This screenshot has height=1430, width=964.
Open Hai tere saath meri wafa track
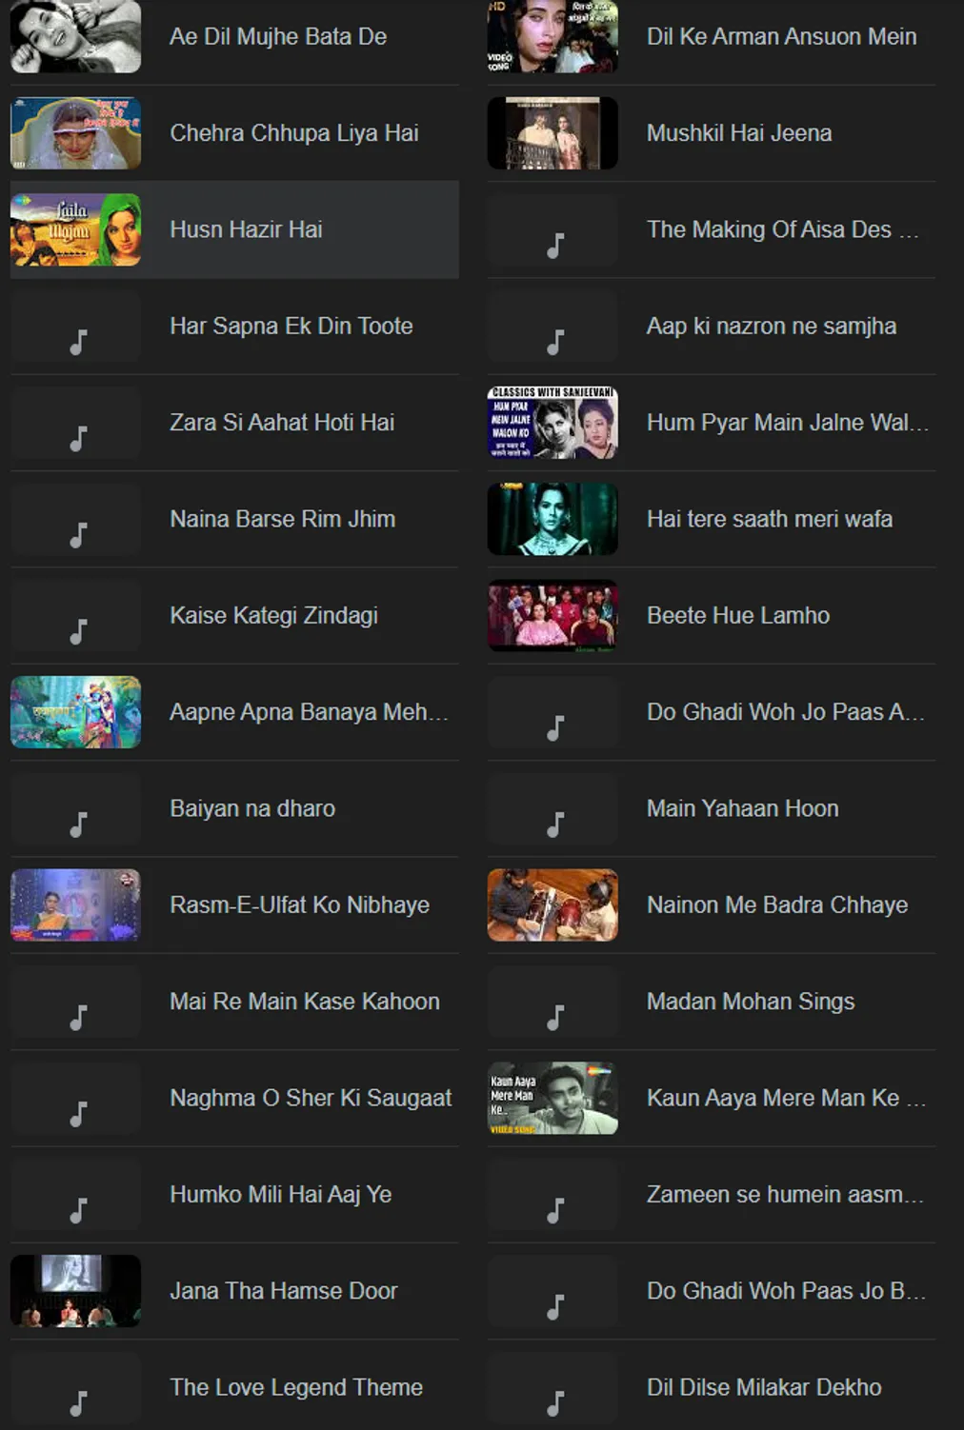tap(770, 519)
